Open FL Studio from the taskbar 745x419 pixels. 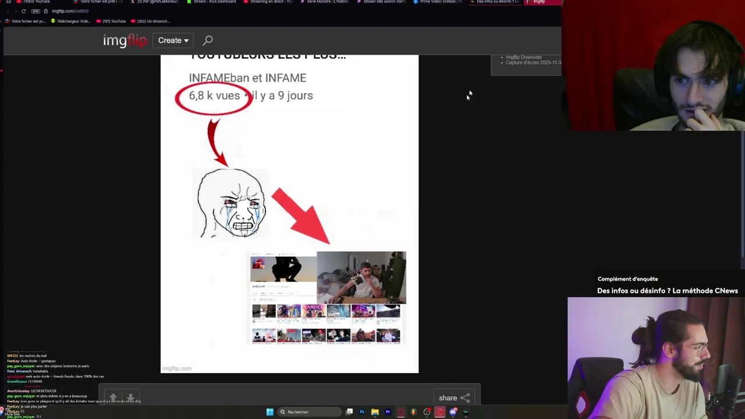414,412
